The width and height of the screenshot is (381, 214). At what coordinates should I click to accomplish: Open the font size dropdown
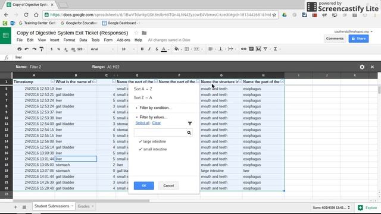(x=128, y=49)
